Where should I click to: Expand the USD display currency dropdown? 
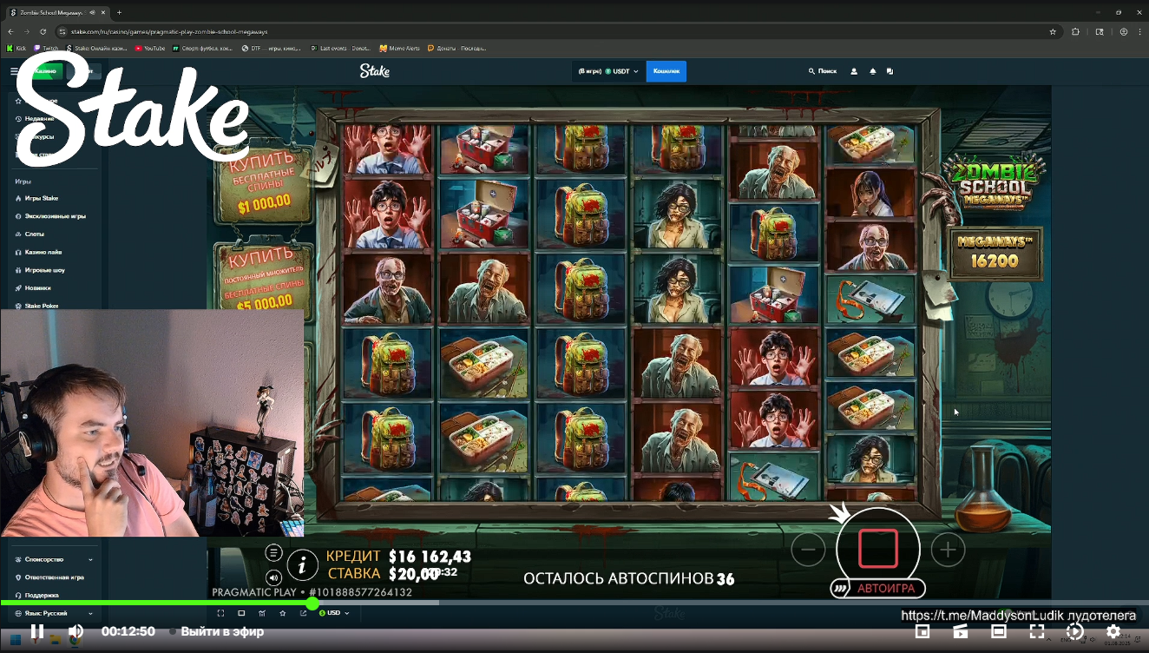point(334,613)
